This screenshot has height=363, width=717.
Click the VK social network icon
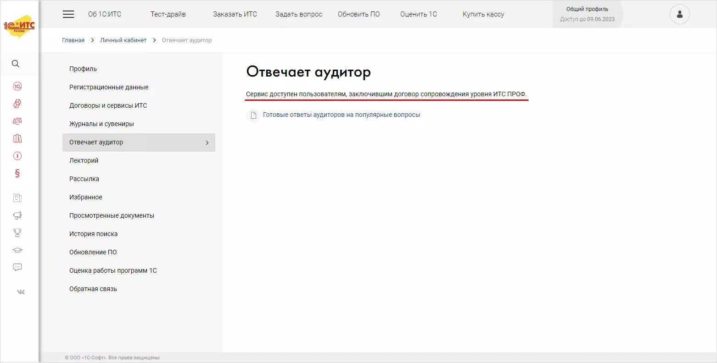click(21, 291)
